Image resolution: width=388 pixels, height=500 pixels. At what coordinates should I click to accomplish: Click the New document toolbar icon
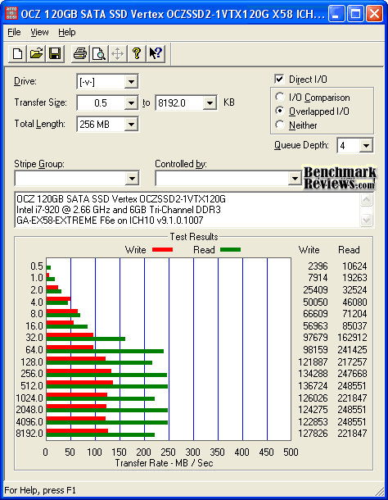[17, 53]
